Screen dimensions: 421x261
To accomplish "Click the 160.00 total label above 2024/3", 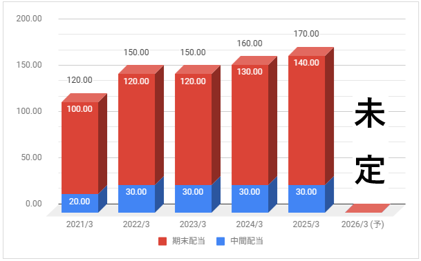I will (250, 43).
